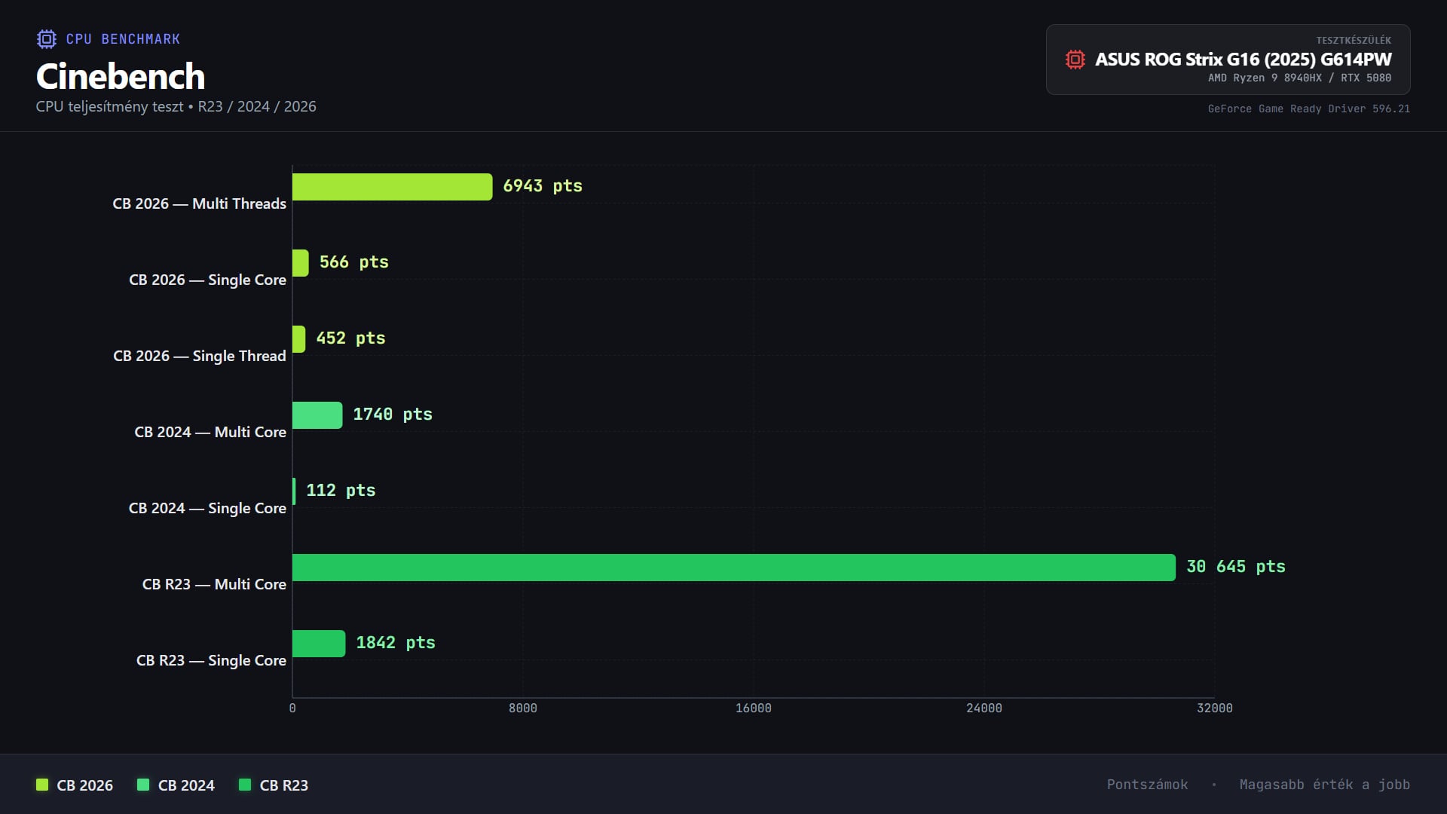
Task: Toggle the CB R23 legend swatch
Action: coord(244,785)
